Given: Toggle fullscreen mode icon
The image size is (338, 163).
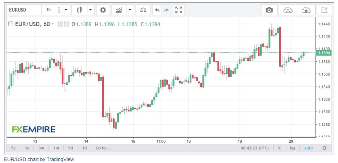Looking at the screenshot, I should coord(178,10).
